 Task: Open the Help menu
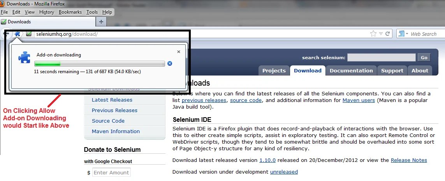click(107, 12)
